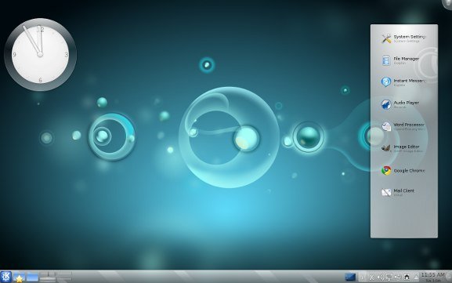Click the Mail Client label text
The width and height of the screenshot is (452, 283).
coord(404,190)
